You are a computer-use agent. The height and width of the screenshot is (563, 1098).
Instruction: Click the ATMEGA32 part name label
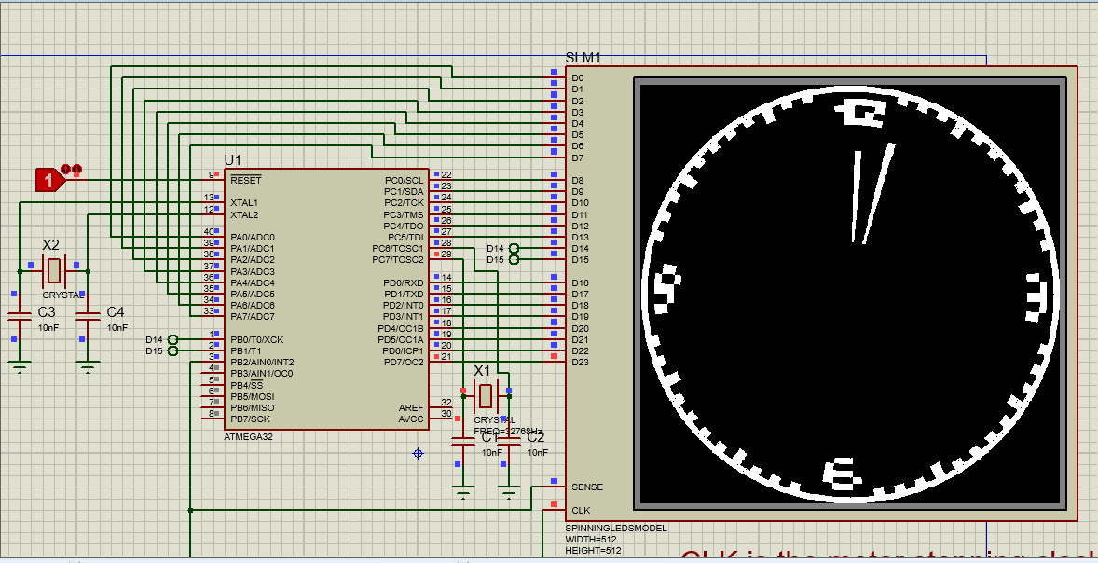pyautogui.click(x=248, y=437)
